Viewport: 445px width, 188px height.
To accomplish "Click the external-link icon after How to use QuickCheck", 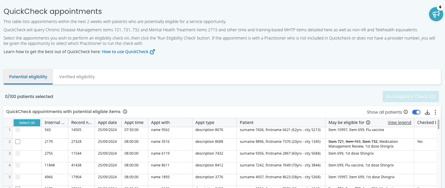I will point(152,51).
